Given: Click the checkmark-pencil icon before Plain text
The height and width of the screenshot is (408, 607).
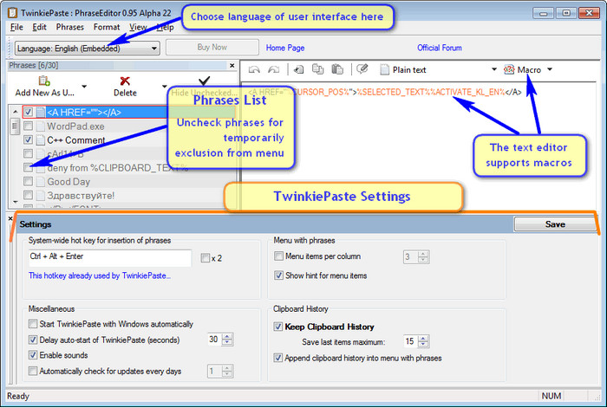Looking at the screenshot, I should tap(362, 69).
